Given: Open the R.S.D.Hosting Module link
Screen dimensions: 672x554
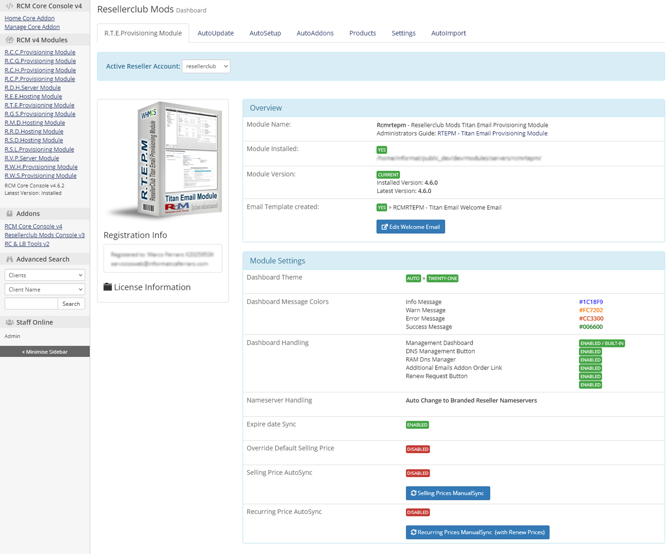Looking at the screenshot, I should (x=34, y=140).
